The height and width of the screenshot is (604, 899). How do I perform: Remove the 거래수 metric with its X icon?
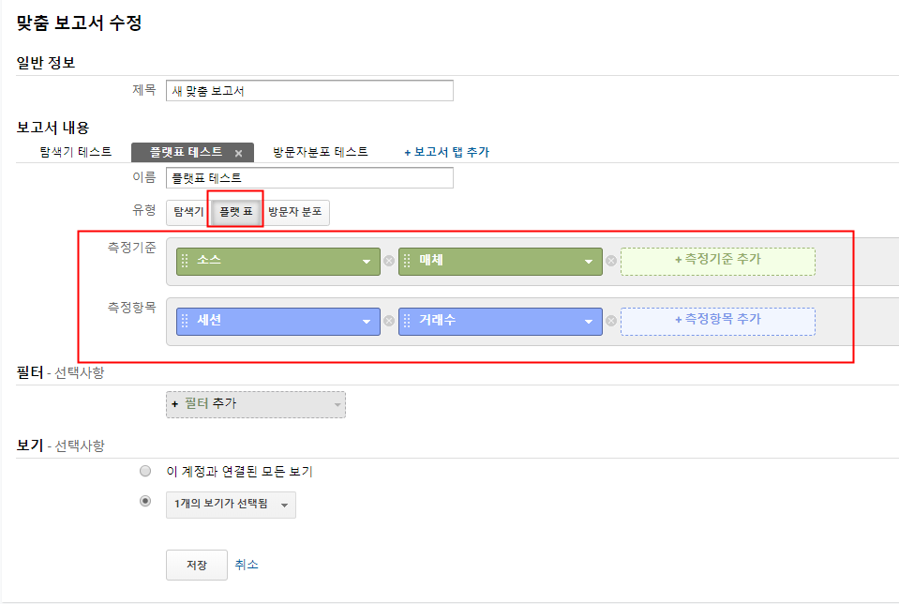[x=611, y=321]
